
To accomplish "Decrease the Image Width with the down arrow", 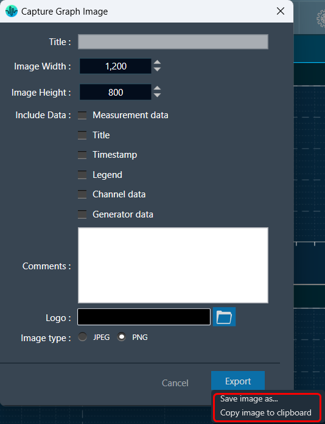I will [157, 69].
